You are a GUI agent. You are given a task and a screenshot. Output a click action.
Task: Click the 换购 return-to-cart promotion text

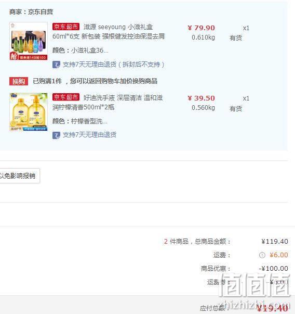(95, 81)
